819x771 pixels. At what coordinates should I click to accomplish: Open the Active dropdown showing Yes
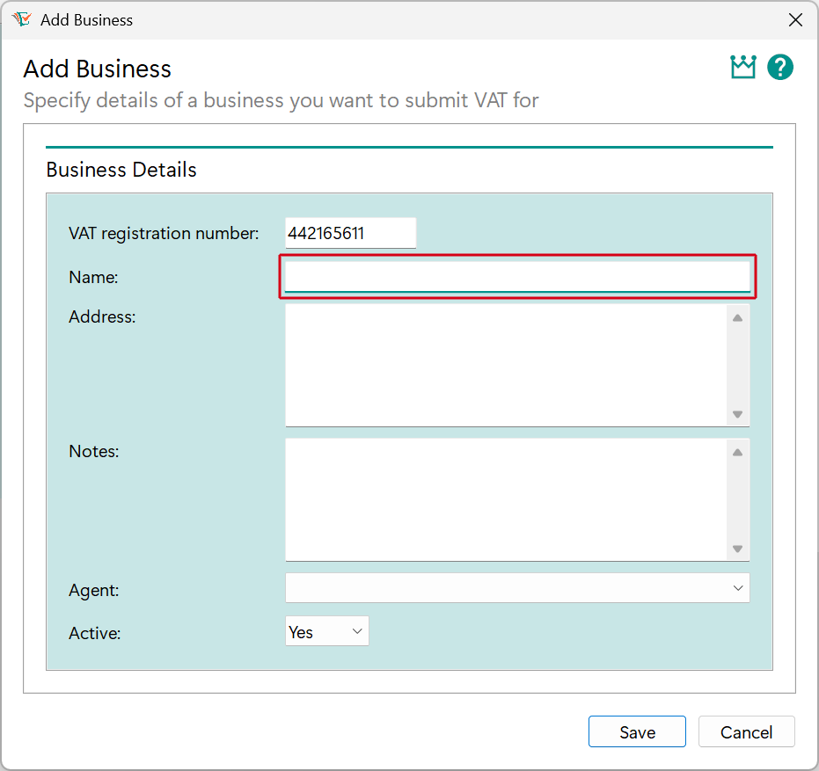click(x=327, y=630)
